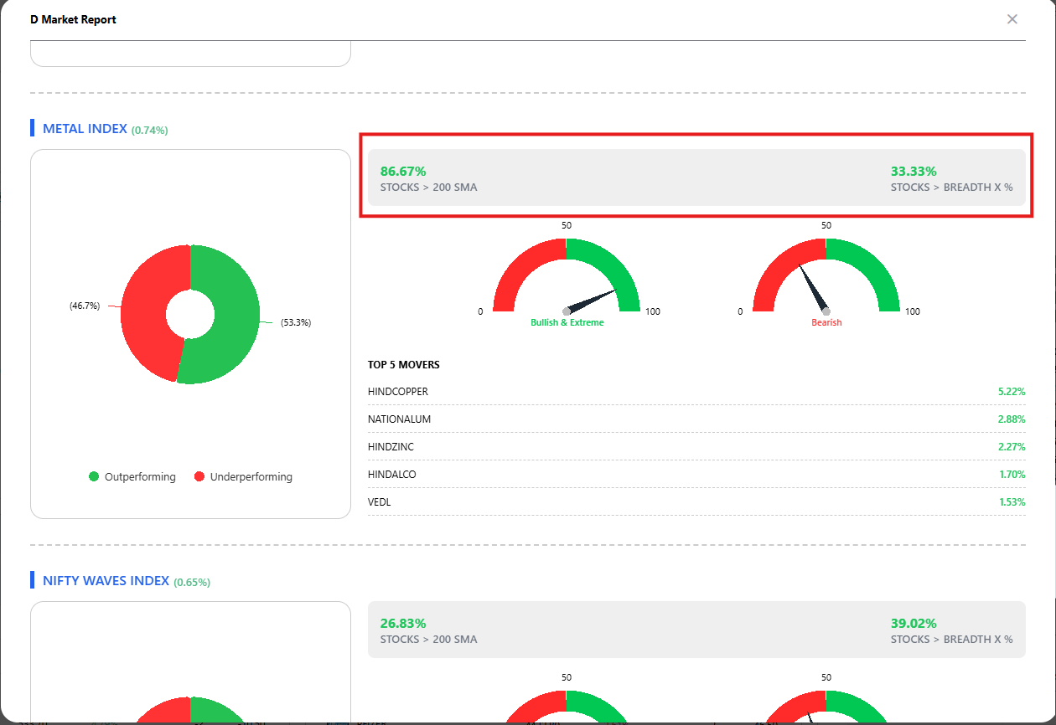Click the D Market Report title
The width and height of the screenshot is (1056, 725).
tap(73, 19)
